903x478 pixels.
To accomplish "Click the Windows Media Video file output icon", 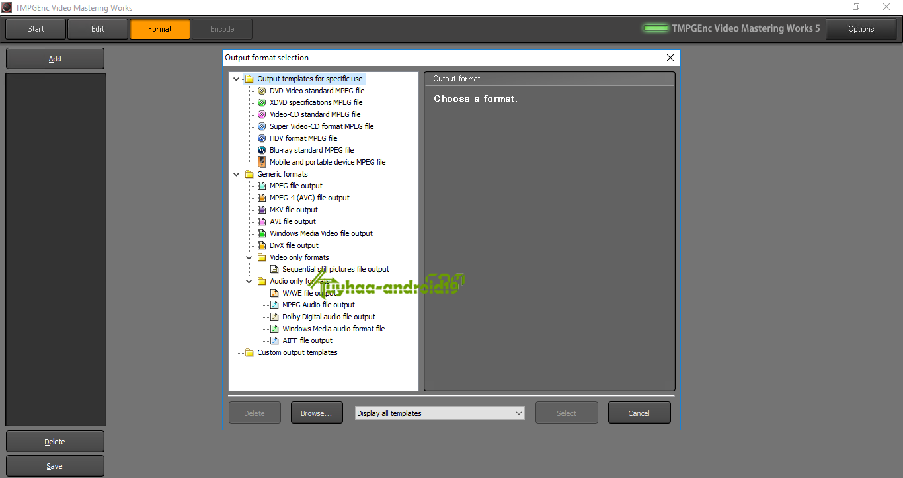I will pyautogui.click(x=262, y=233).
